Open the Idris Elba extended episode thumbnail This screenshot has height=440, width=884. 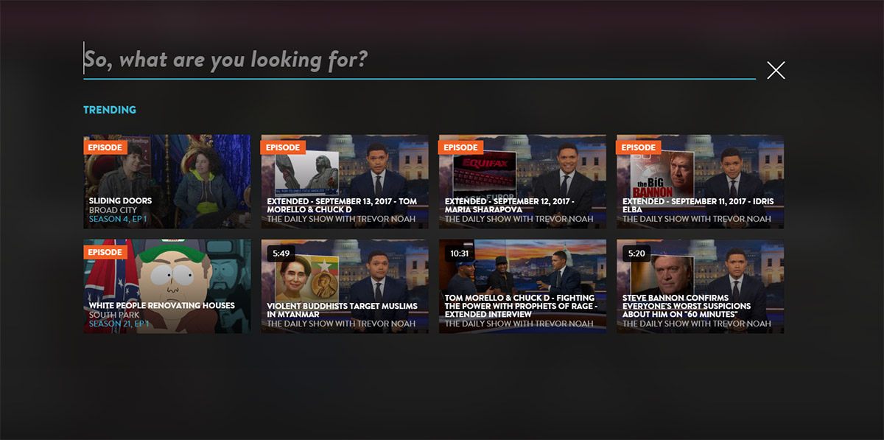[x=700, y=181]
